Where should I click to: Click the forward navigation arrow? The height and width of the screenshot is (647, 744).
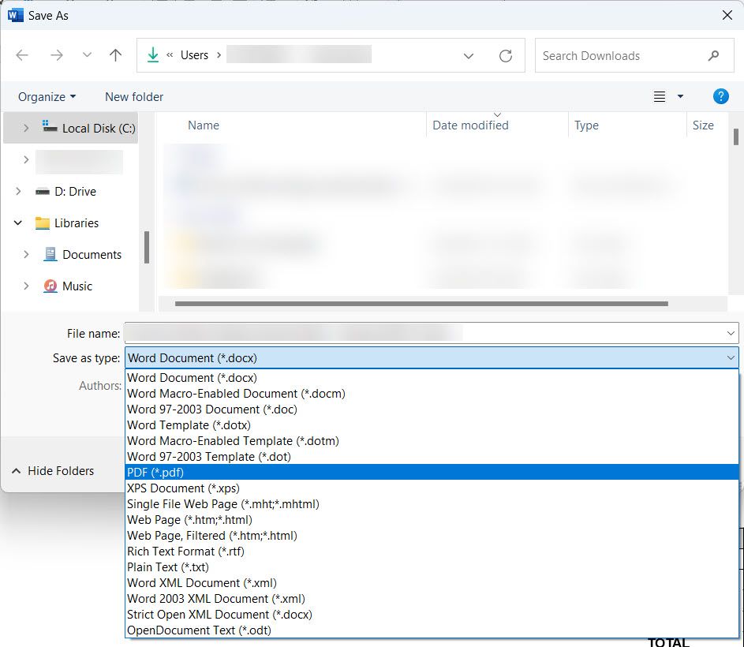tap(57, 55)
